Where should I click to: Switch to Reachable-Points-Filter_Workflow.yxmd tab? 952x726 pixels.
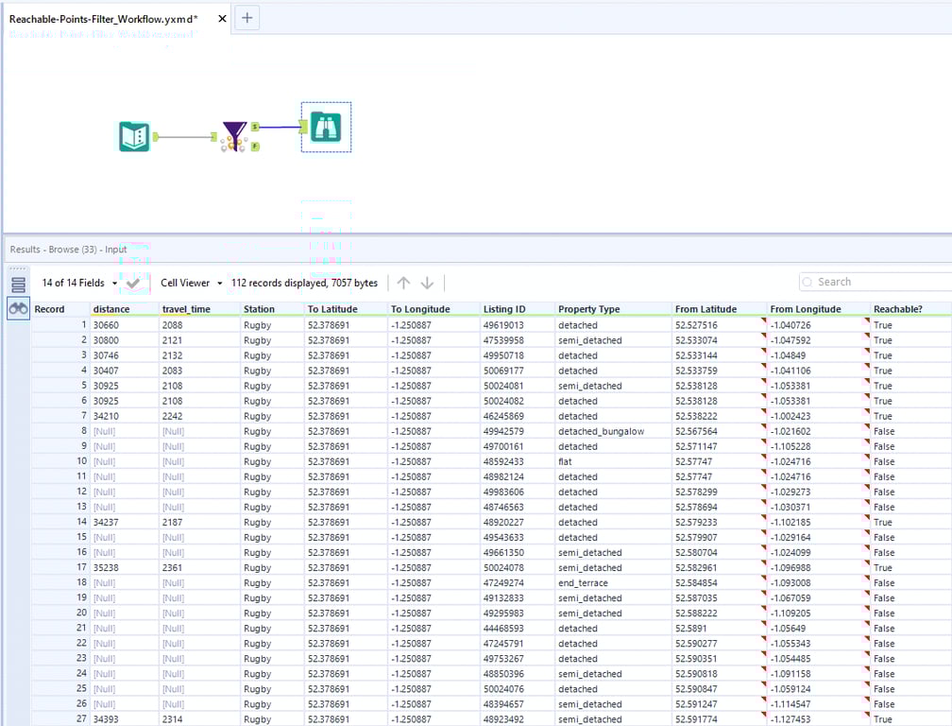104,18
